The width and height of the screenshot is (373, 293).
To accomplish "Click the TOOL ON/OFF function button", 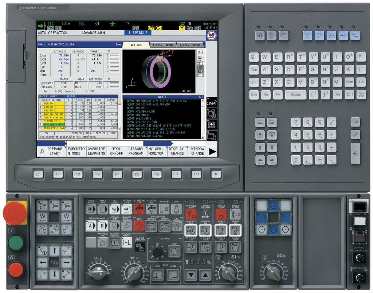I will tap(117, 151).
